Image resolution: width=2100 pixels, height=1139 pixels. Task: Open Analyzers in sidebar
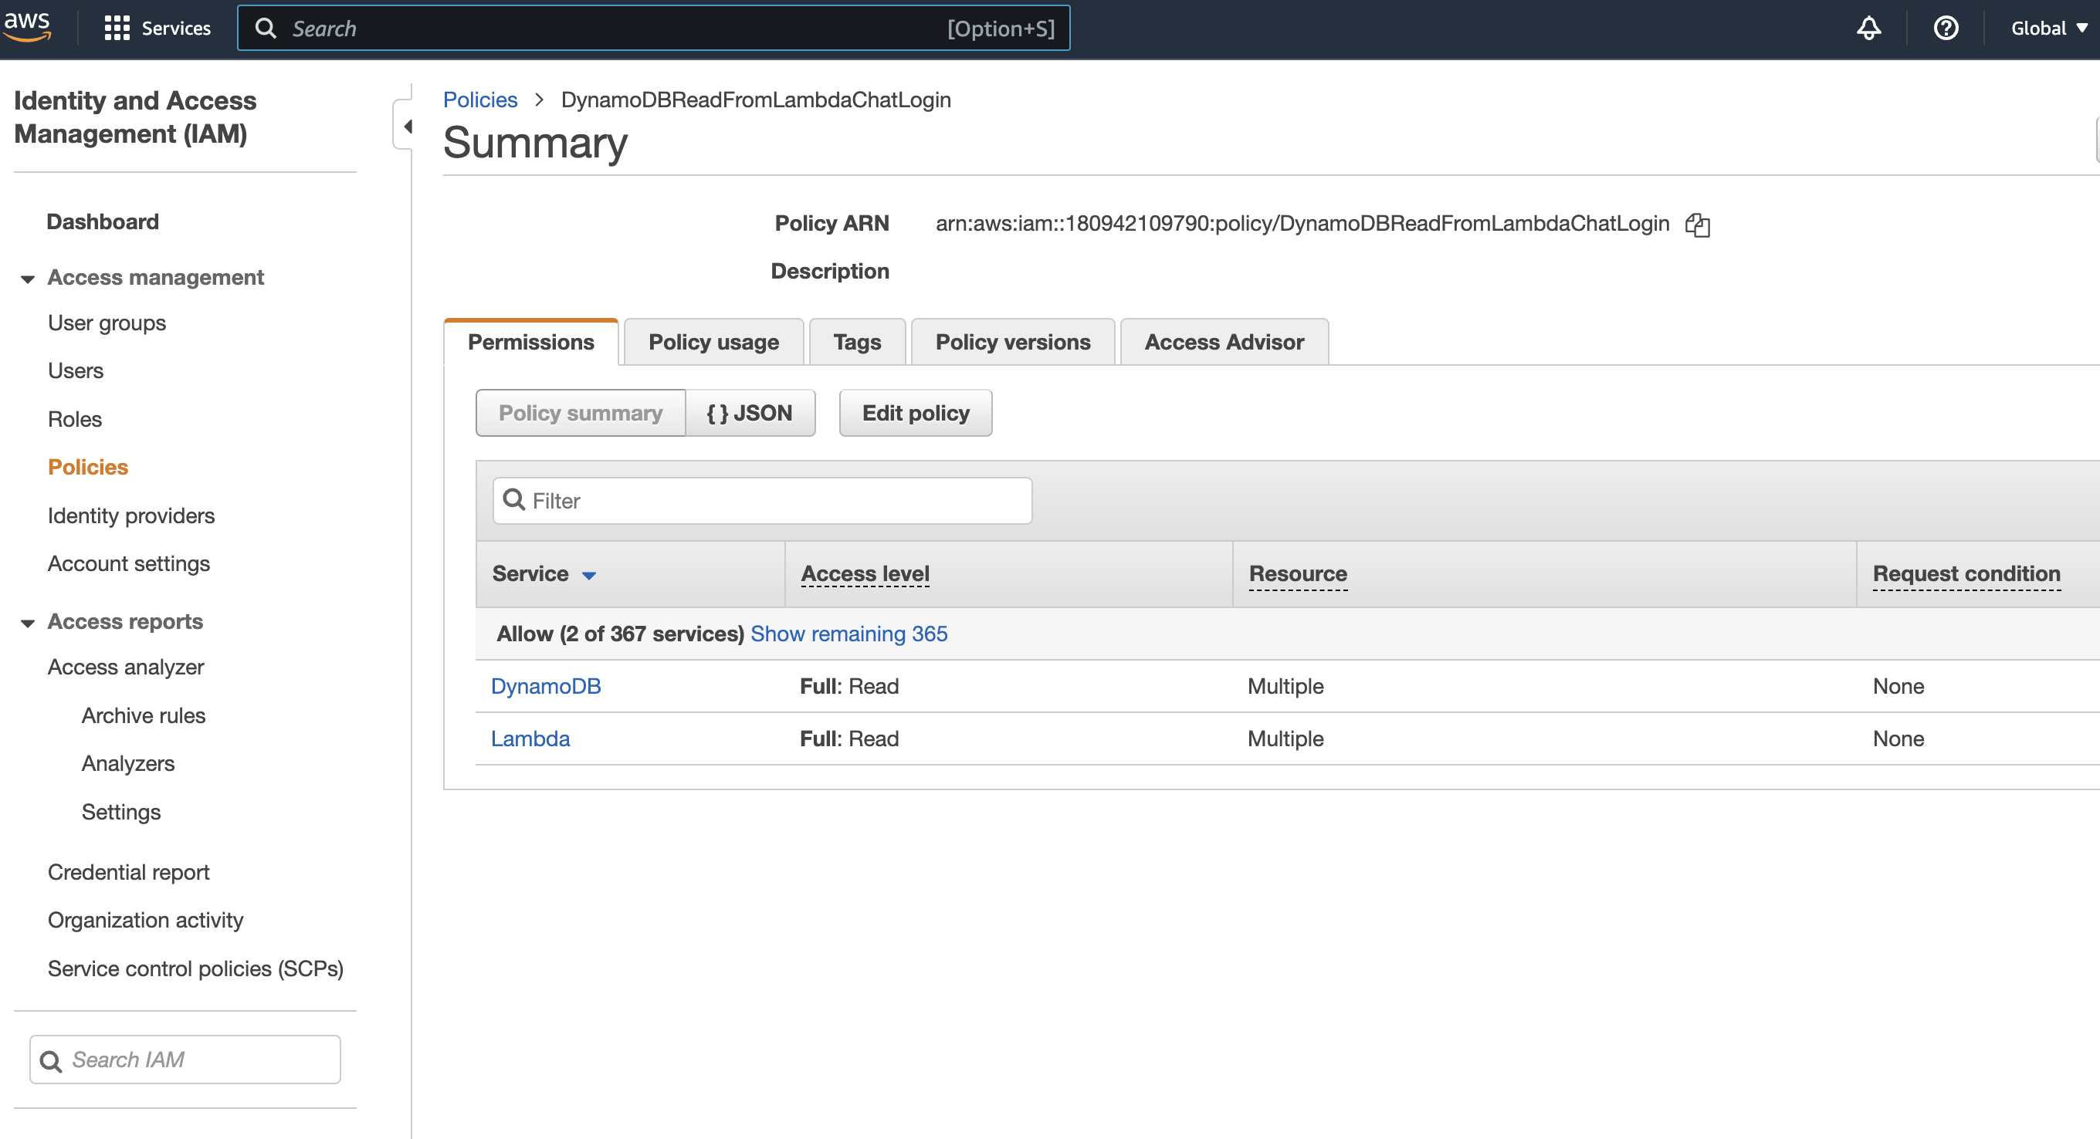pyautogui.click(x=128, y=763)
